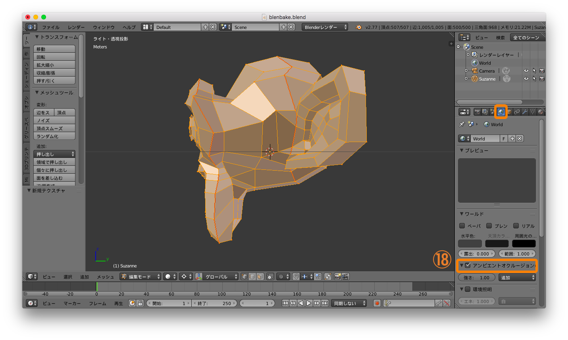Open the Modifiers wrench properties tab
568x340 pixels.
click(525, 112)
